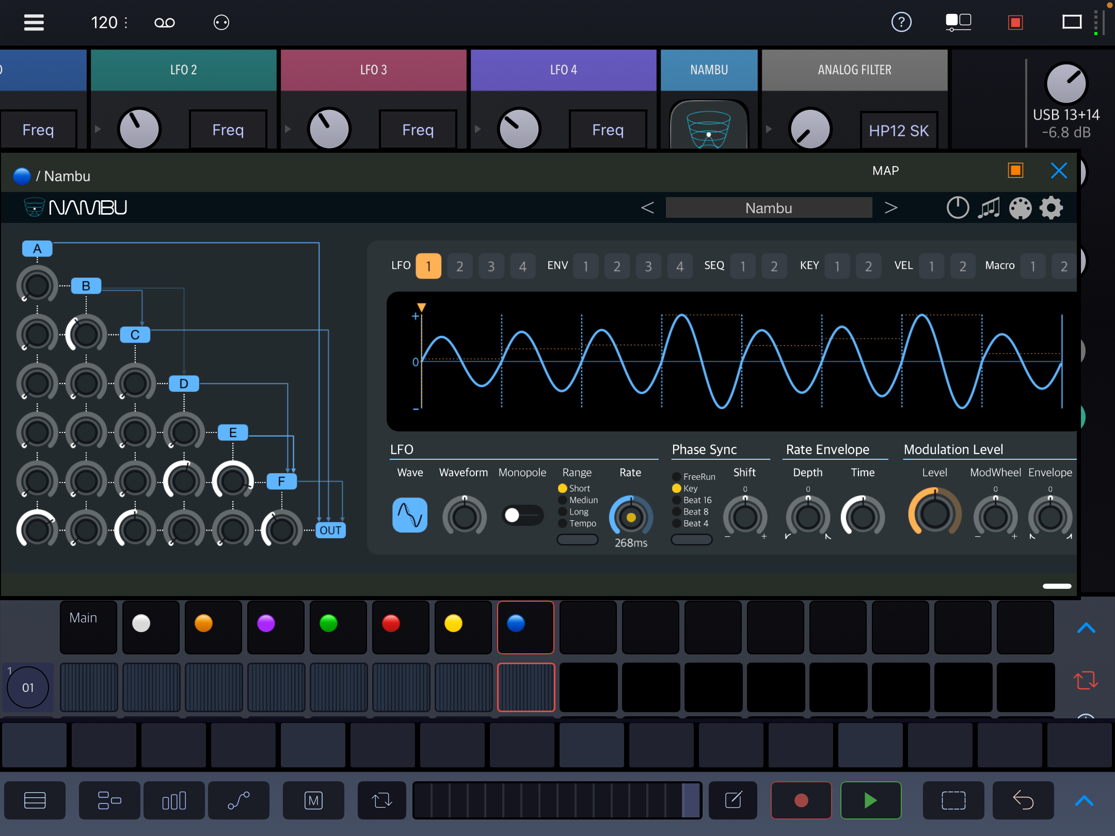1115x836 pixels.
Task: Toggle the window layout rectangle icon
Action: pyautogui.click(x=1072, y=22)
